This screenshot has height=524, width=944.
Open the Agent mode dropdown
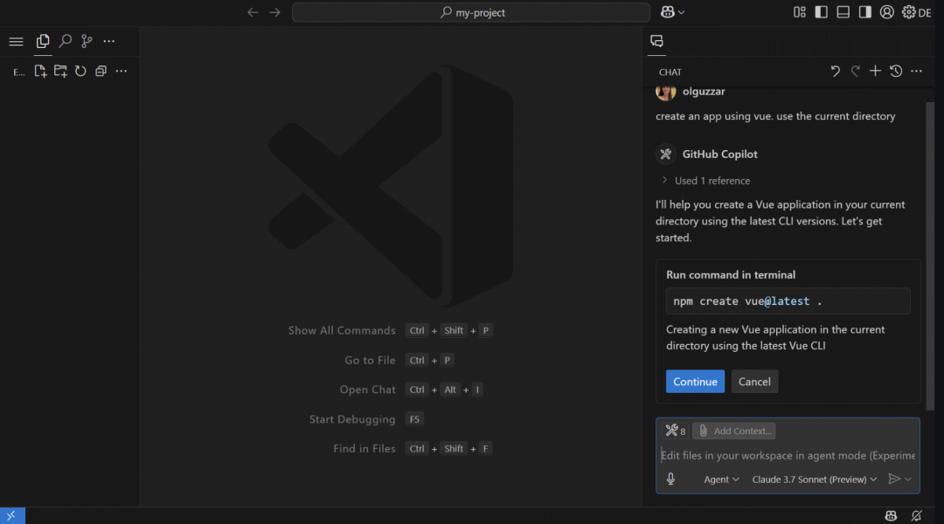click(x=721, y=479)
